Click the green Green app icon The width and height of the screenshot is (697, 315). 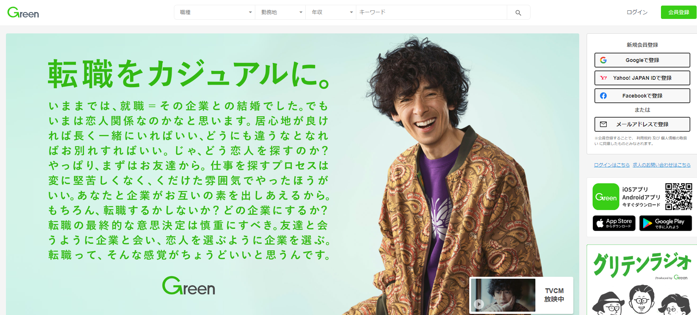click(x=606, y=197)
